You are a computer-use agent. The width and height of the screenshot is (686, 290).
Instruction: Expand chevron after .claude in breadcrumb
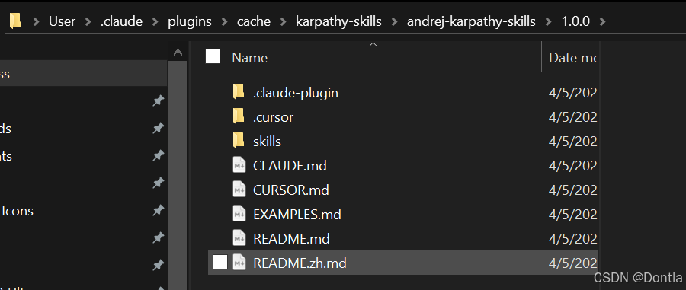point(155,21)
